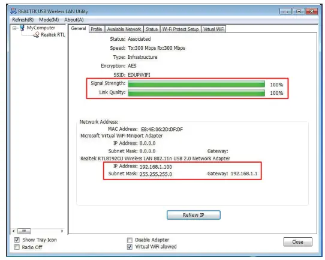Click the Microsoft Virtual WiFi Miniport Adapter text
This screenshot has height=260, width=325.
[x=122, y=136]
